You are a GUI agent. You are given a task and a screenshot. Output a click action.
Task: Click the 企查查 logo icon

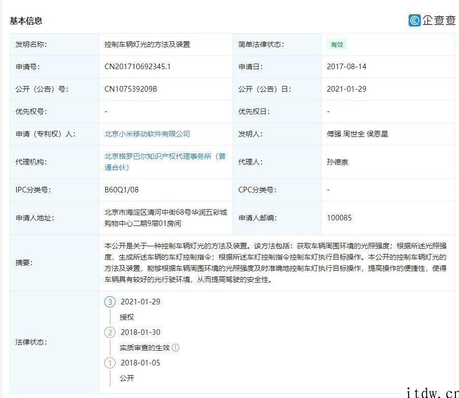(x=415, y=20)
